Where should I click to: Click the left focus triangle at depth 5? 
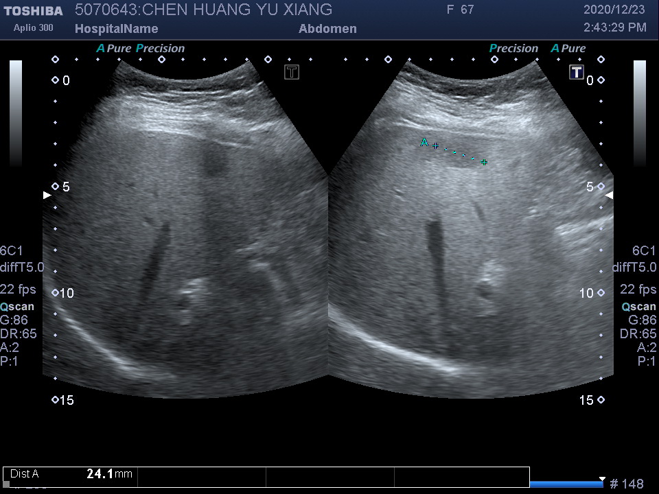pyautogui.click(x=47, y=196)
